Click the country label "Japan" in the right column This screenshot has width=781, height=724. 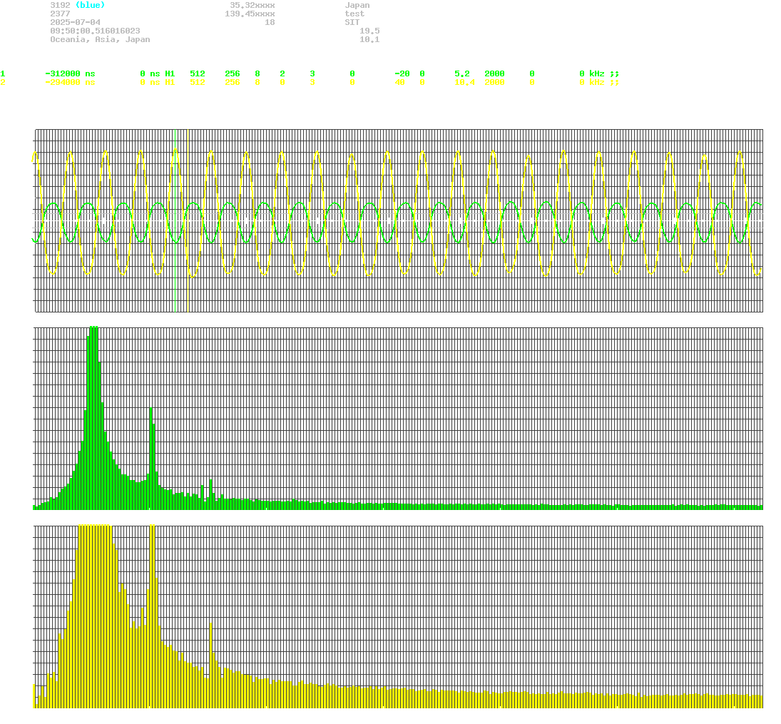click(357, 6)
